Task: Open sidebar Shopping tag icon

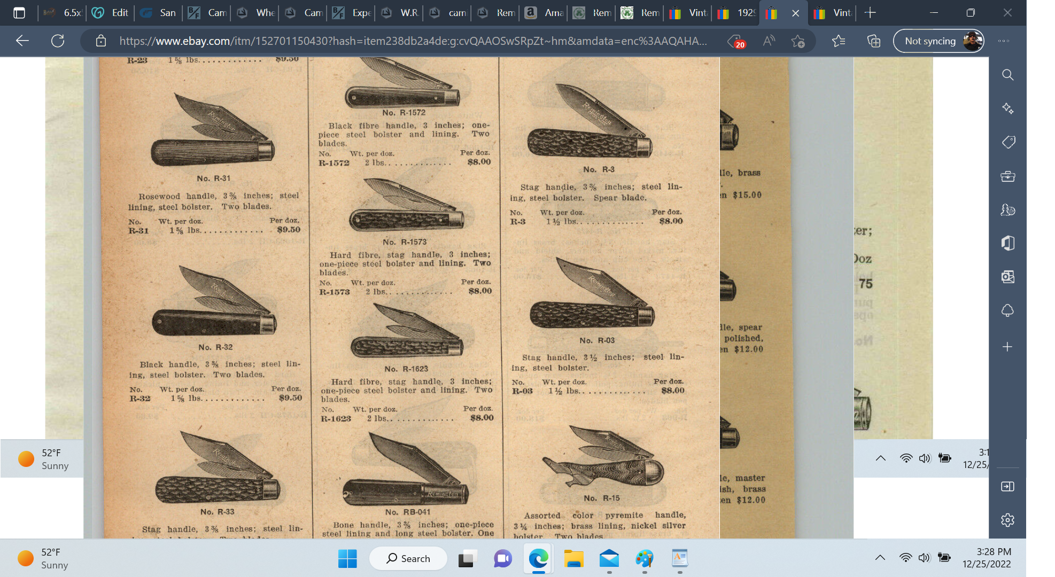Action: point(1007,142)
